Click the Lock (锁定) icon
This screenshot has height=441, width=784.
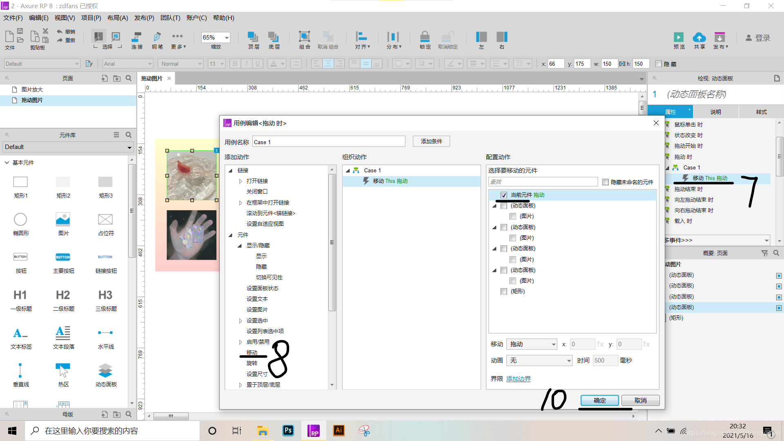(x=425, y=37)
